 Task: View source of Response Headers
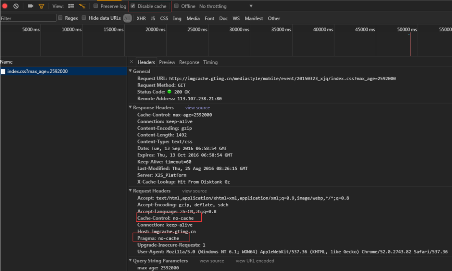pos(198,107)
